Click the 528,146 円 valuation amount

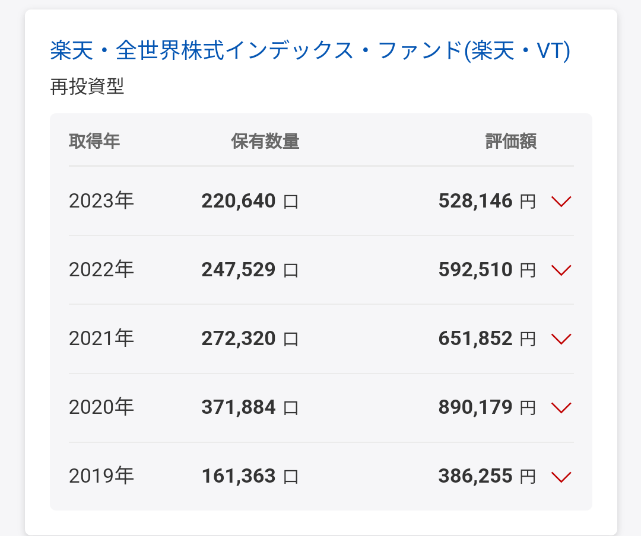pyautogui.click(x=487, y=201)
